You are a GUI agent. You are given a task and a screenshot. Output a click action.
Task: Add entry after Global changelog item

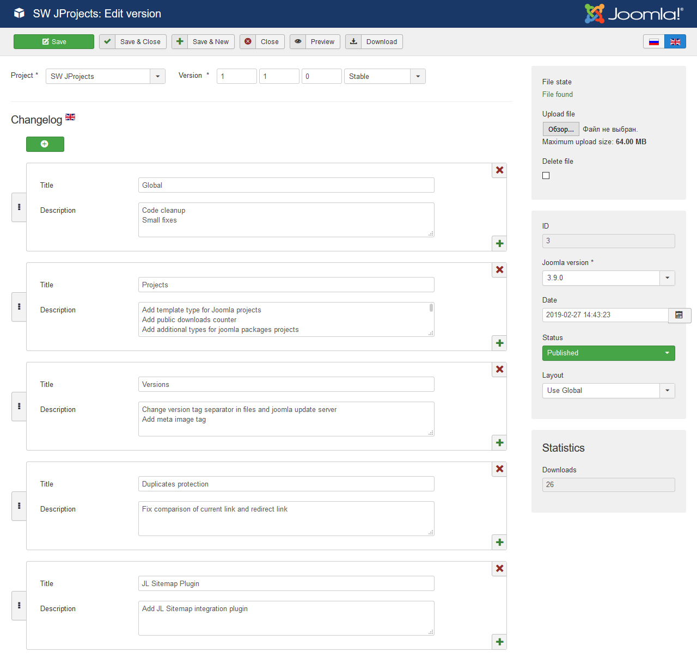pos(499,244)
